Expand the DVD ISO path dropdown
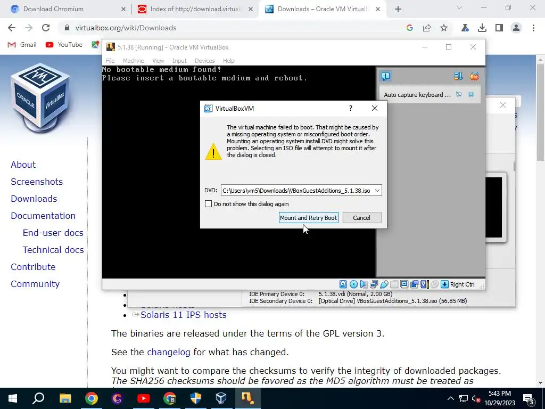545x409 pixels. point(377,191)
